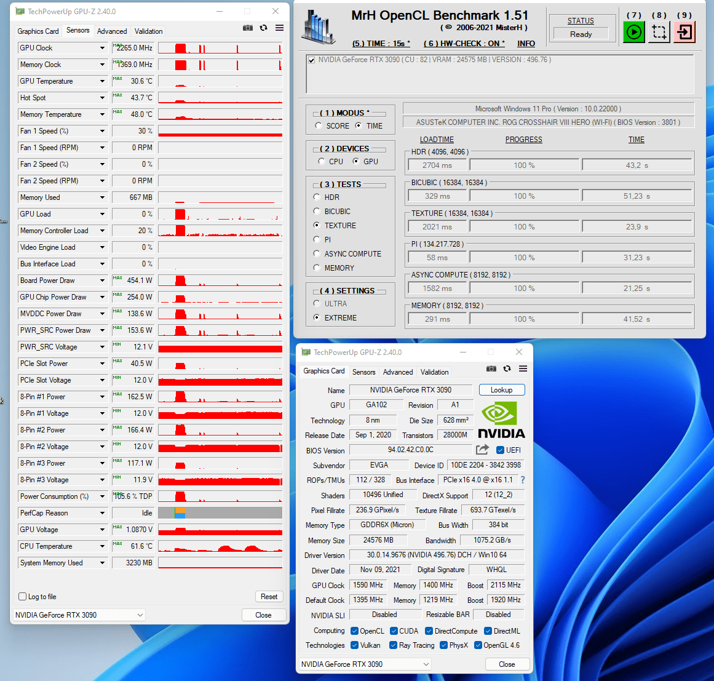714x681 pixels.
Task: Open the GPU Temperature sensor dropdown
Action: [x=102, y=81]
